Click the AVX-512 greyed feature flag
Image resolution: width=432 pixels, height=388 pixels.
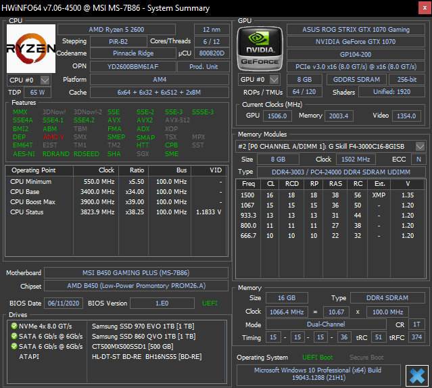pyautogui.click(x=177, y=120)
